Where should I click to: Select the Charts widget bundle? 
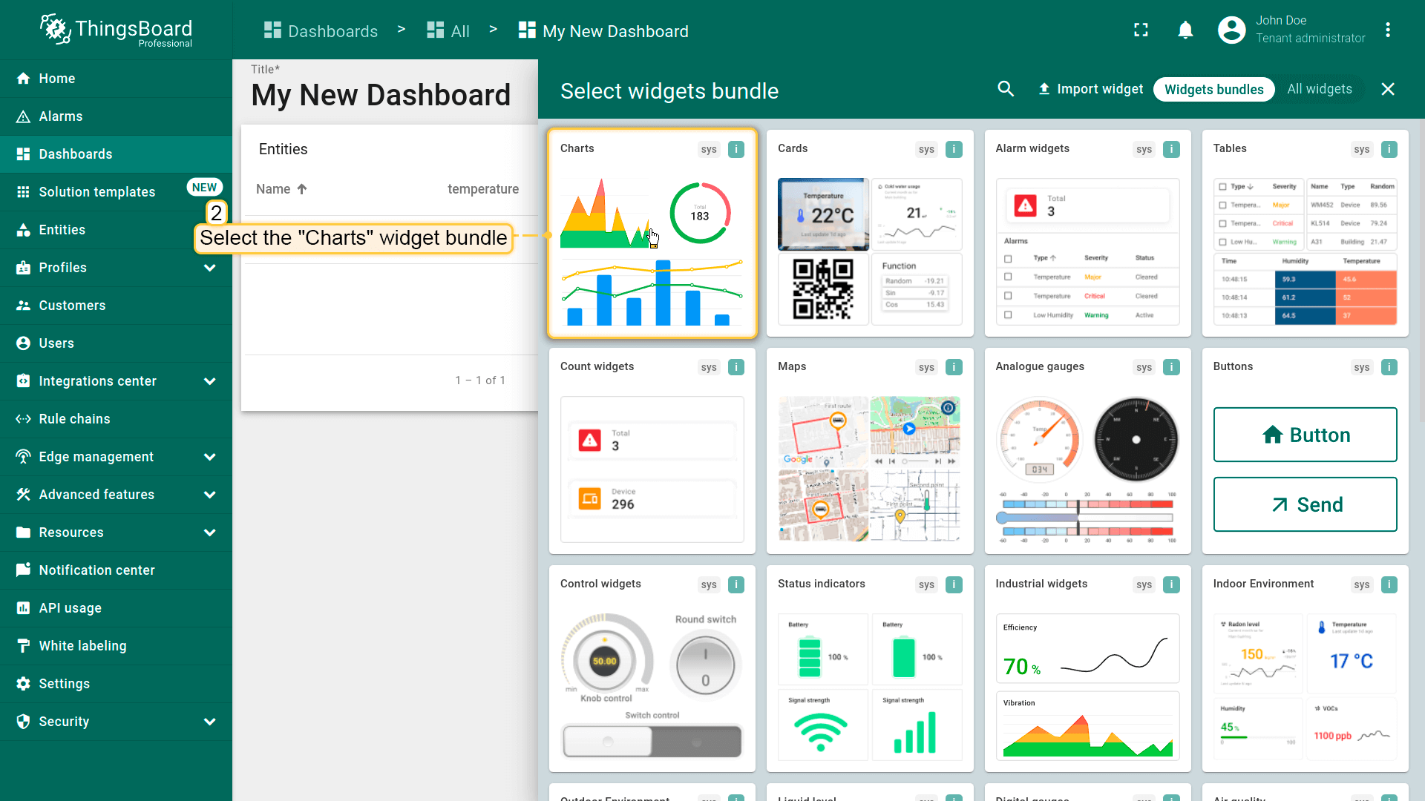(x=652, y=234)
